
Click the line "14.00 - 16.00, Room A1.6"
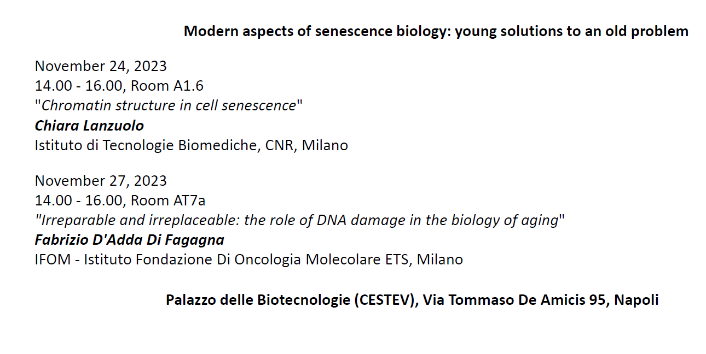pos(119,86)
